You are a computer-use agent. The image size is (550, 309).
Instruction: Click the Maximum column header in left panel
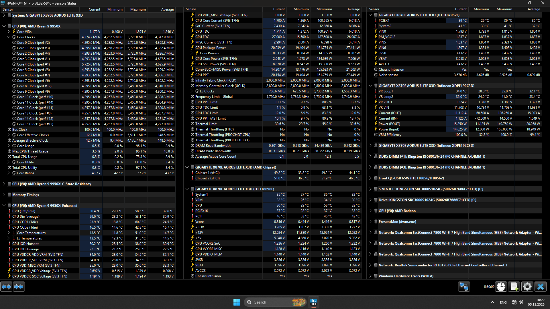(138, 9)
